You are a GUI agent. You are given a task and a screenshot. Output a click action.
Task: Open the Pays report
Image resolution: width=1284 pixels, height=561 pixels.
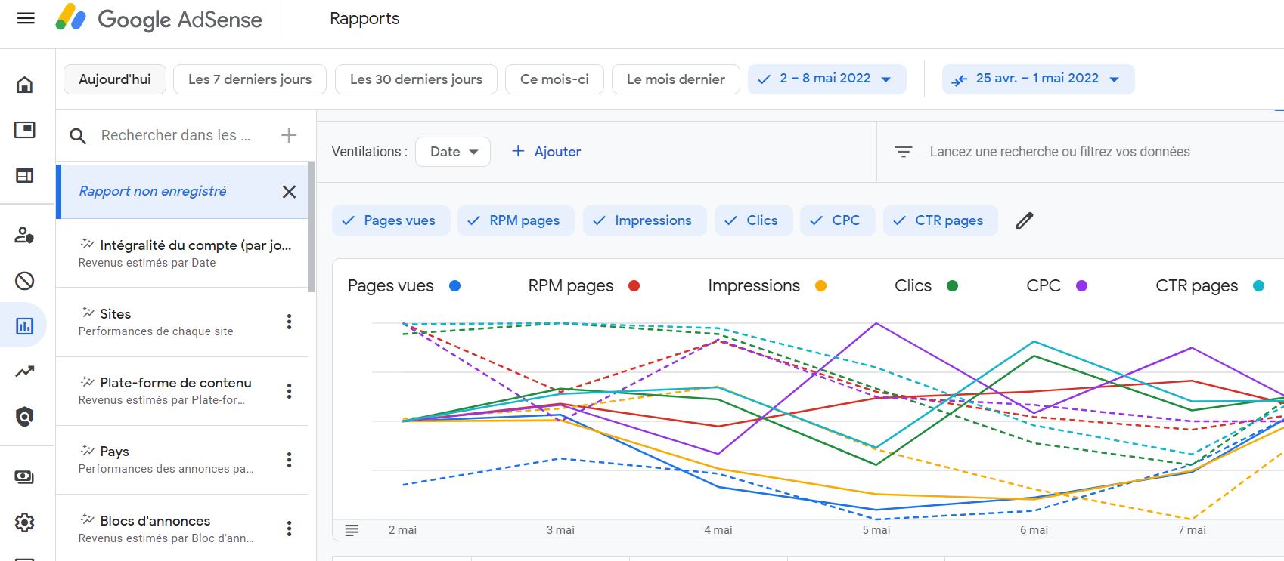(x=182, y=460)
